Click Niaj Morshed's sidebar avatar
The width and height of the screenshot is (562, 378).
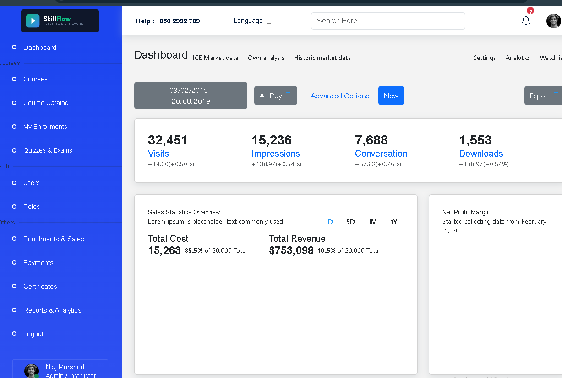point(32,371)
